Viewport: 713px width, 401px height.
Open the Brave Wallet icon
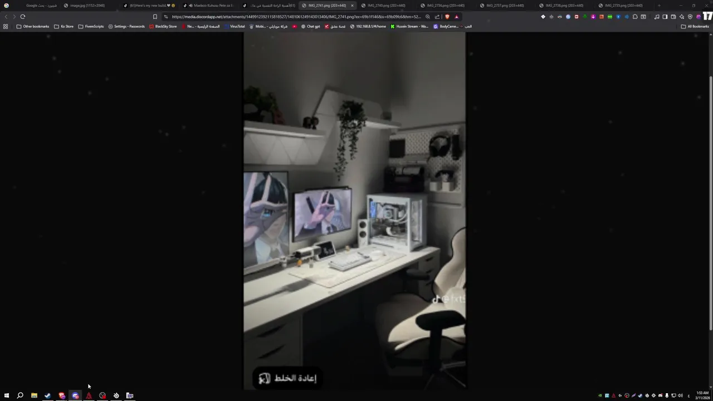673,17
